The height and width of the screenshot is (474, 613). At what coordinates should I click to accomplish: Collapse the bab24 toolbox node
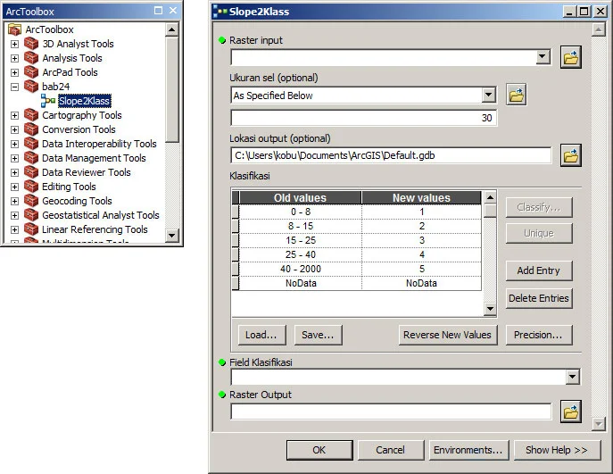point(14,87)
